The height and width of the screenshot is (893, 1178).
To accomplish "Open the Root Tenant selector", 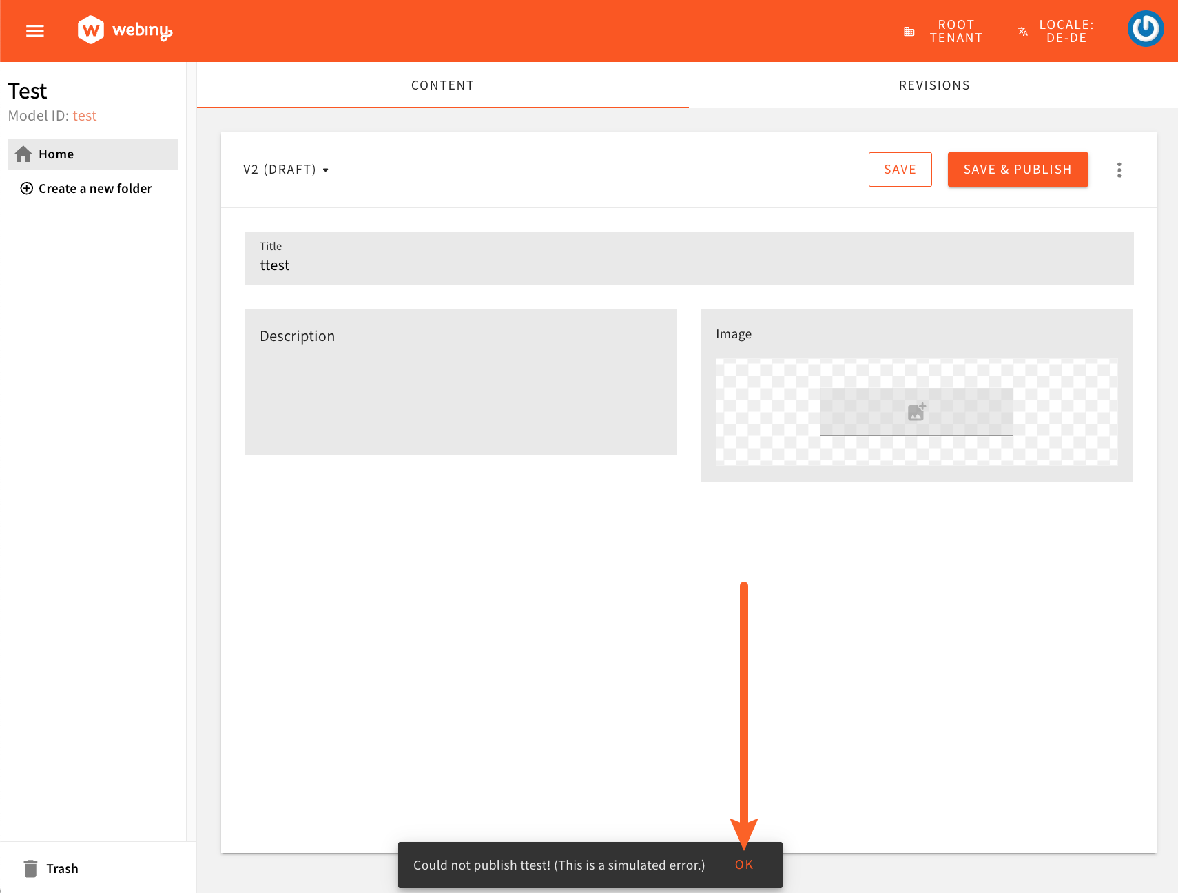I will point(944,32).
